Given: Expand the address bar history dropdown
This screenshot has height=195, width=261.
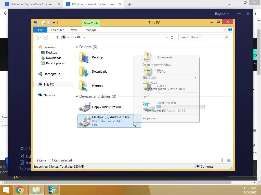Looking at the screenshot, I should click(x=166, y=38).
